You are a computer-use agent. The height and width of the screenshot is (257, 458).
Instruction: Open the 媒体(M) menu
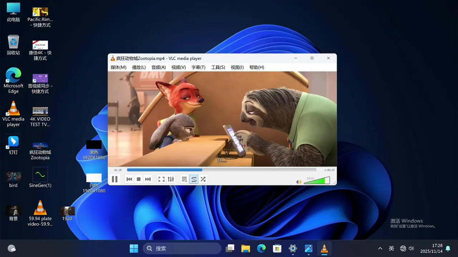click(118, 67)
